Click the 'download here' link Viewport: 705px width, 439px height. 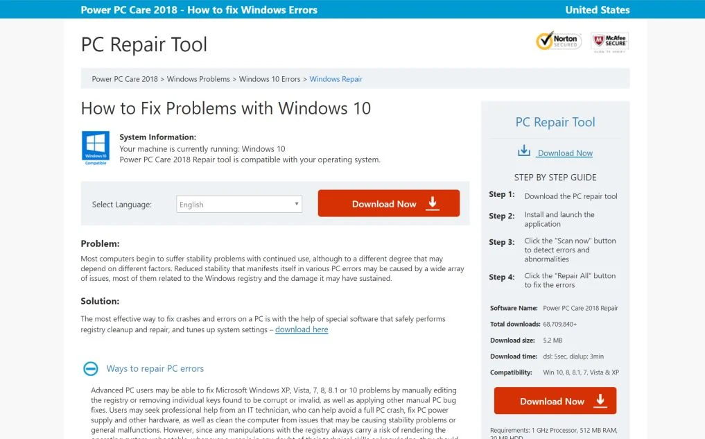pos(302,329)
